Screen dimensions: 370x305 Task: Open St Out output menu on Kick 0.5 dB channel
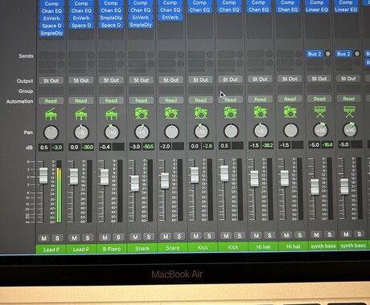230,79
